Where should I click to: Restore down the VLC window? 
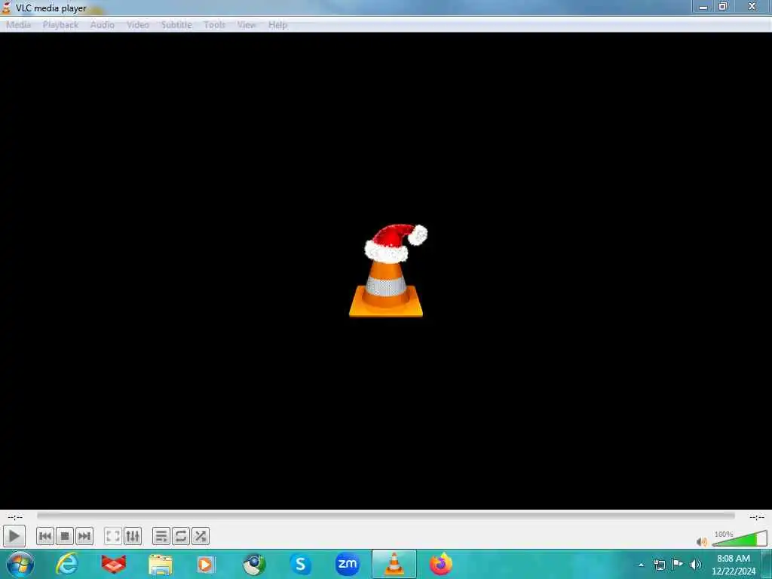point(723,6)
